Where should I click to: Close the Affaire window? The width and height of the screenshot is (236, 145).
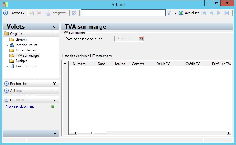(x=227, y=3)
